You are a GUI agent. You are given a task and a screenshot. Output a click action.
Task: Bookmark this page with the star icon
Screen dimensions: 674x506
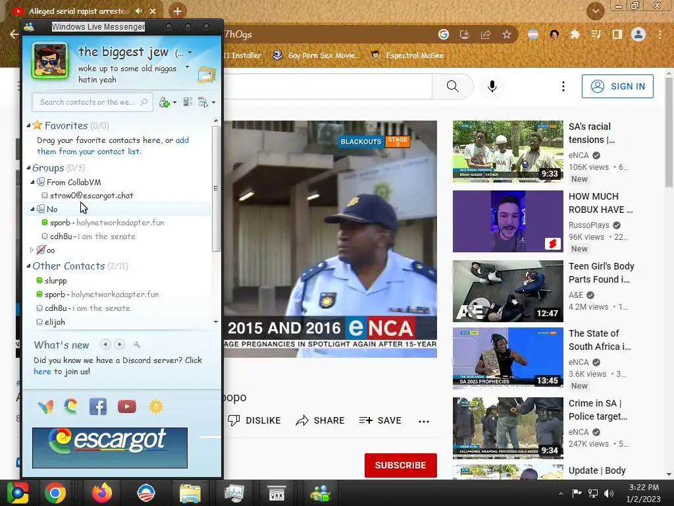507,34
